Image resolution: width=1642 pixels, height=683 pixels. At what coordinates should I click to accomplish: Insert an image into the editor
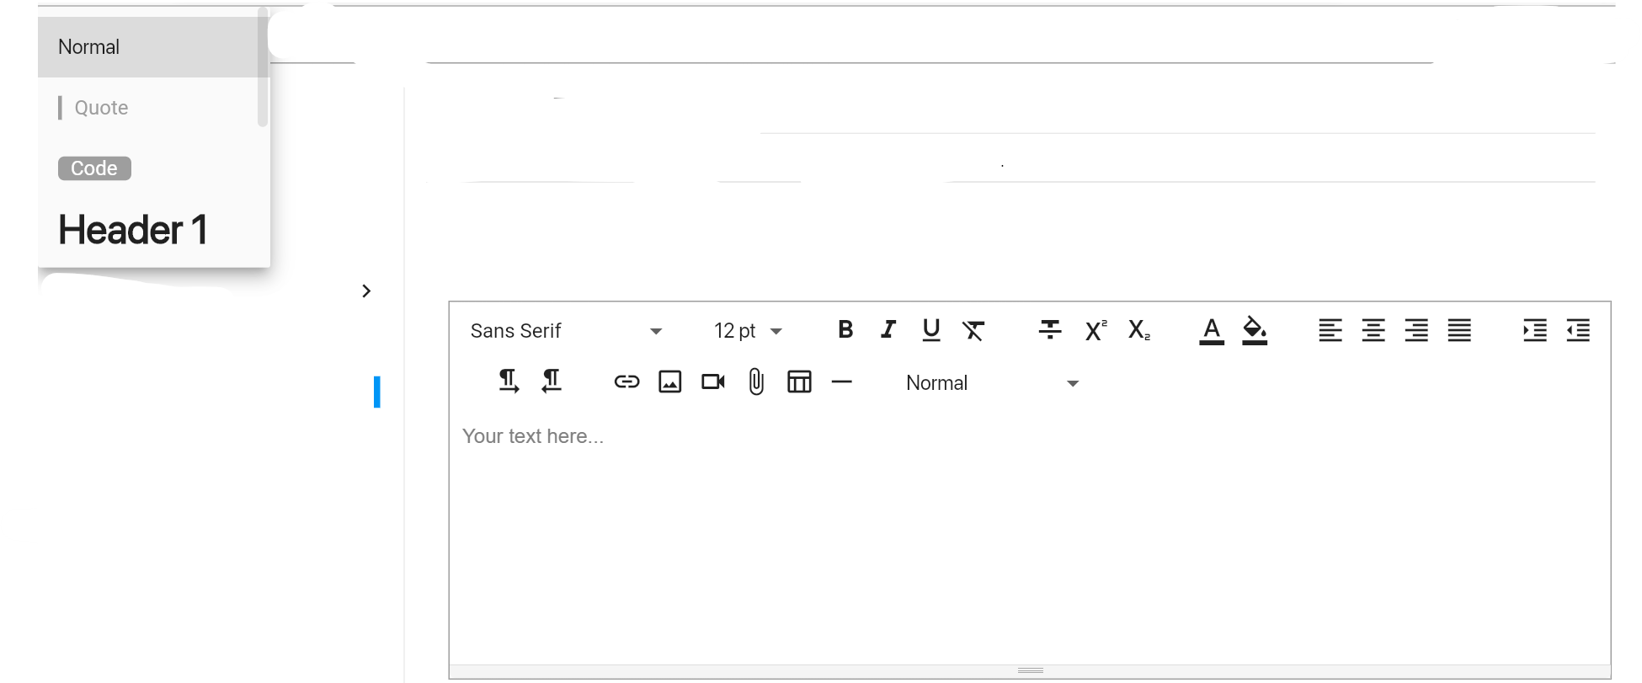[x=670, y=382]
